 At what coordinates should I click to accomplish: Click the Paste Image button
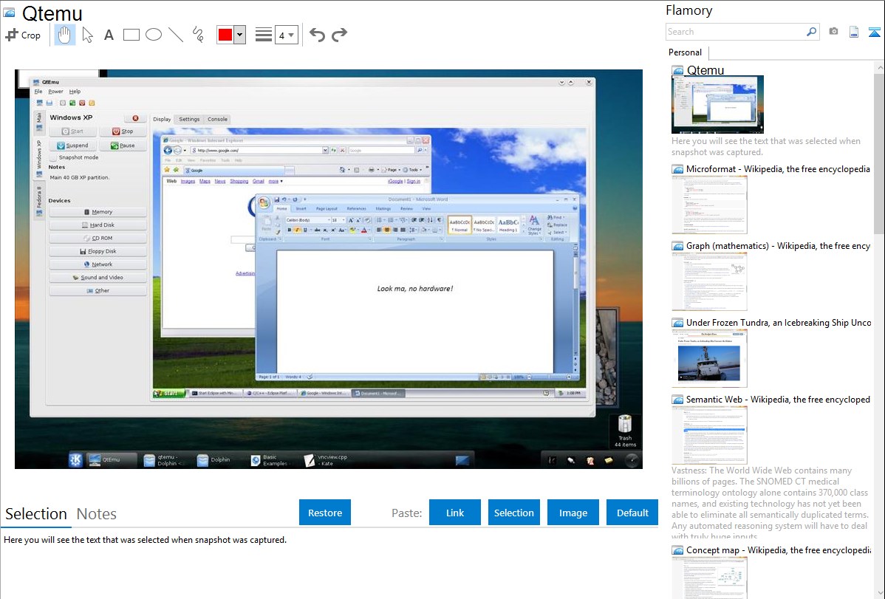click(x=573, y=513)
